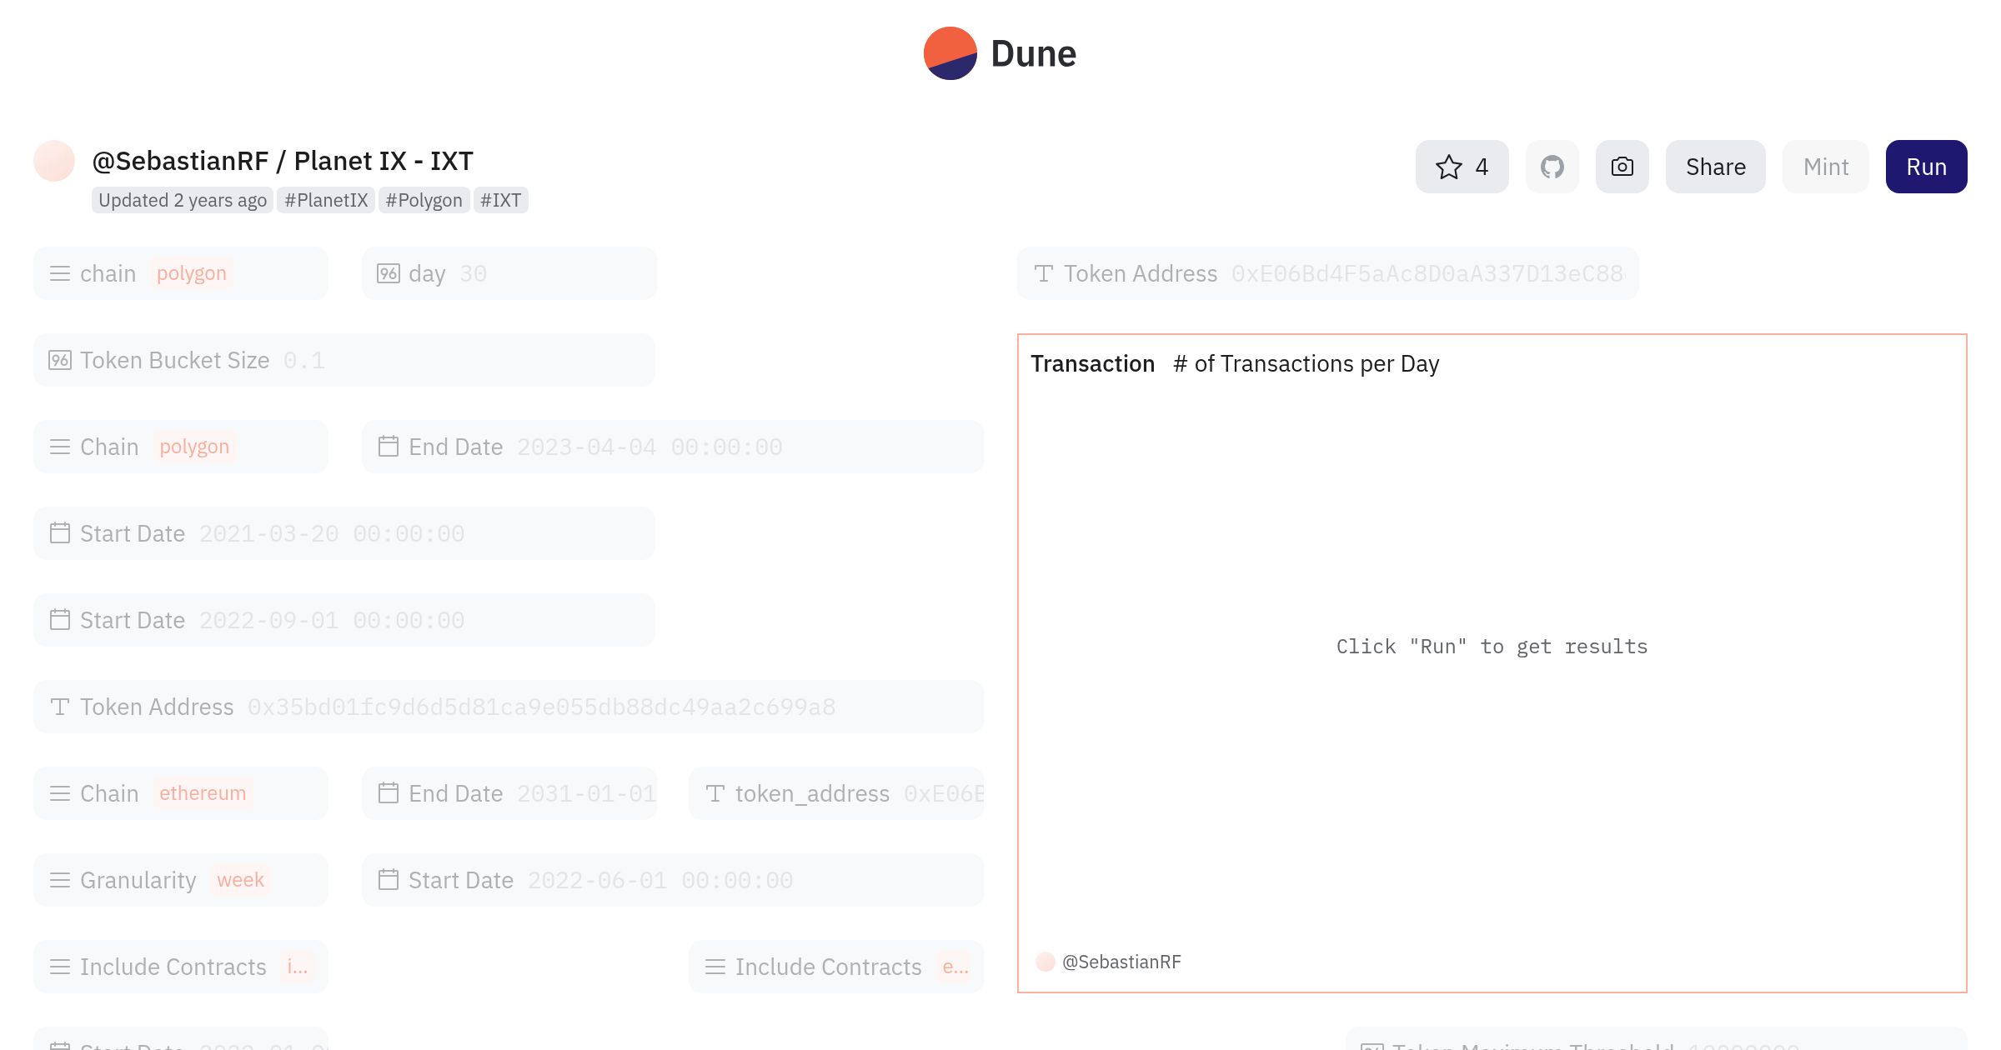
Task: Click the calendar icon of Start Date 2022-06-01
Action: [x=389, y=880]
